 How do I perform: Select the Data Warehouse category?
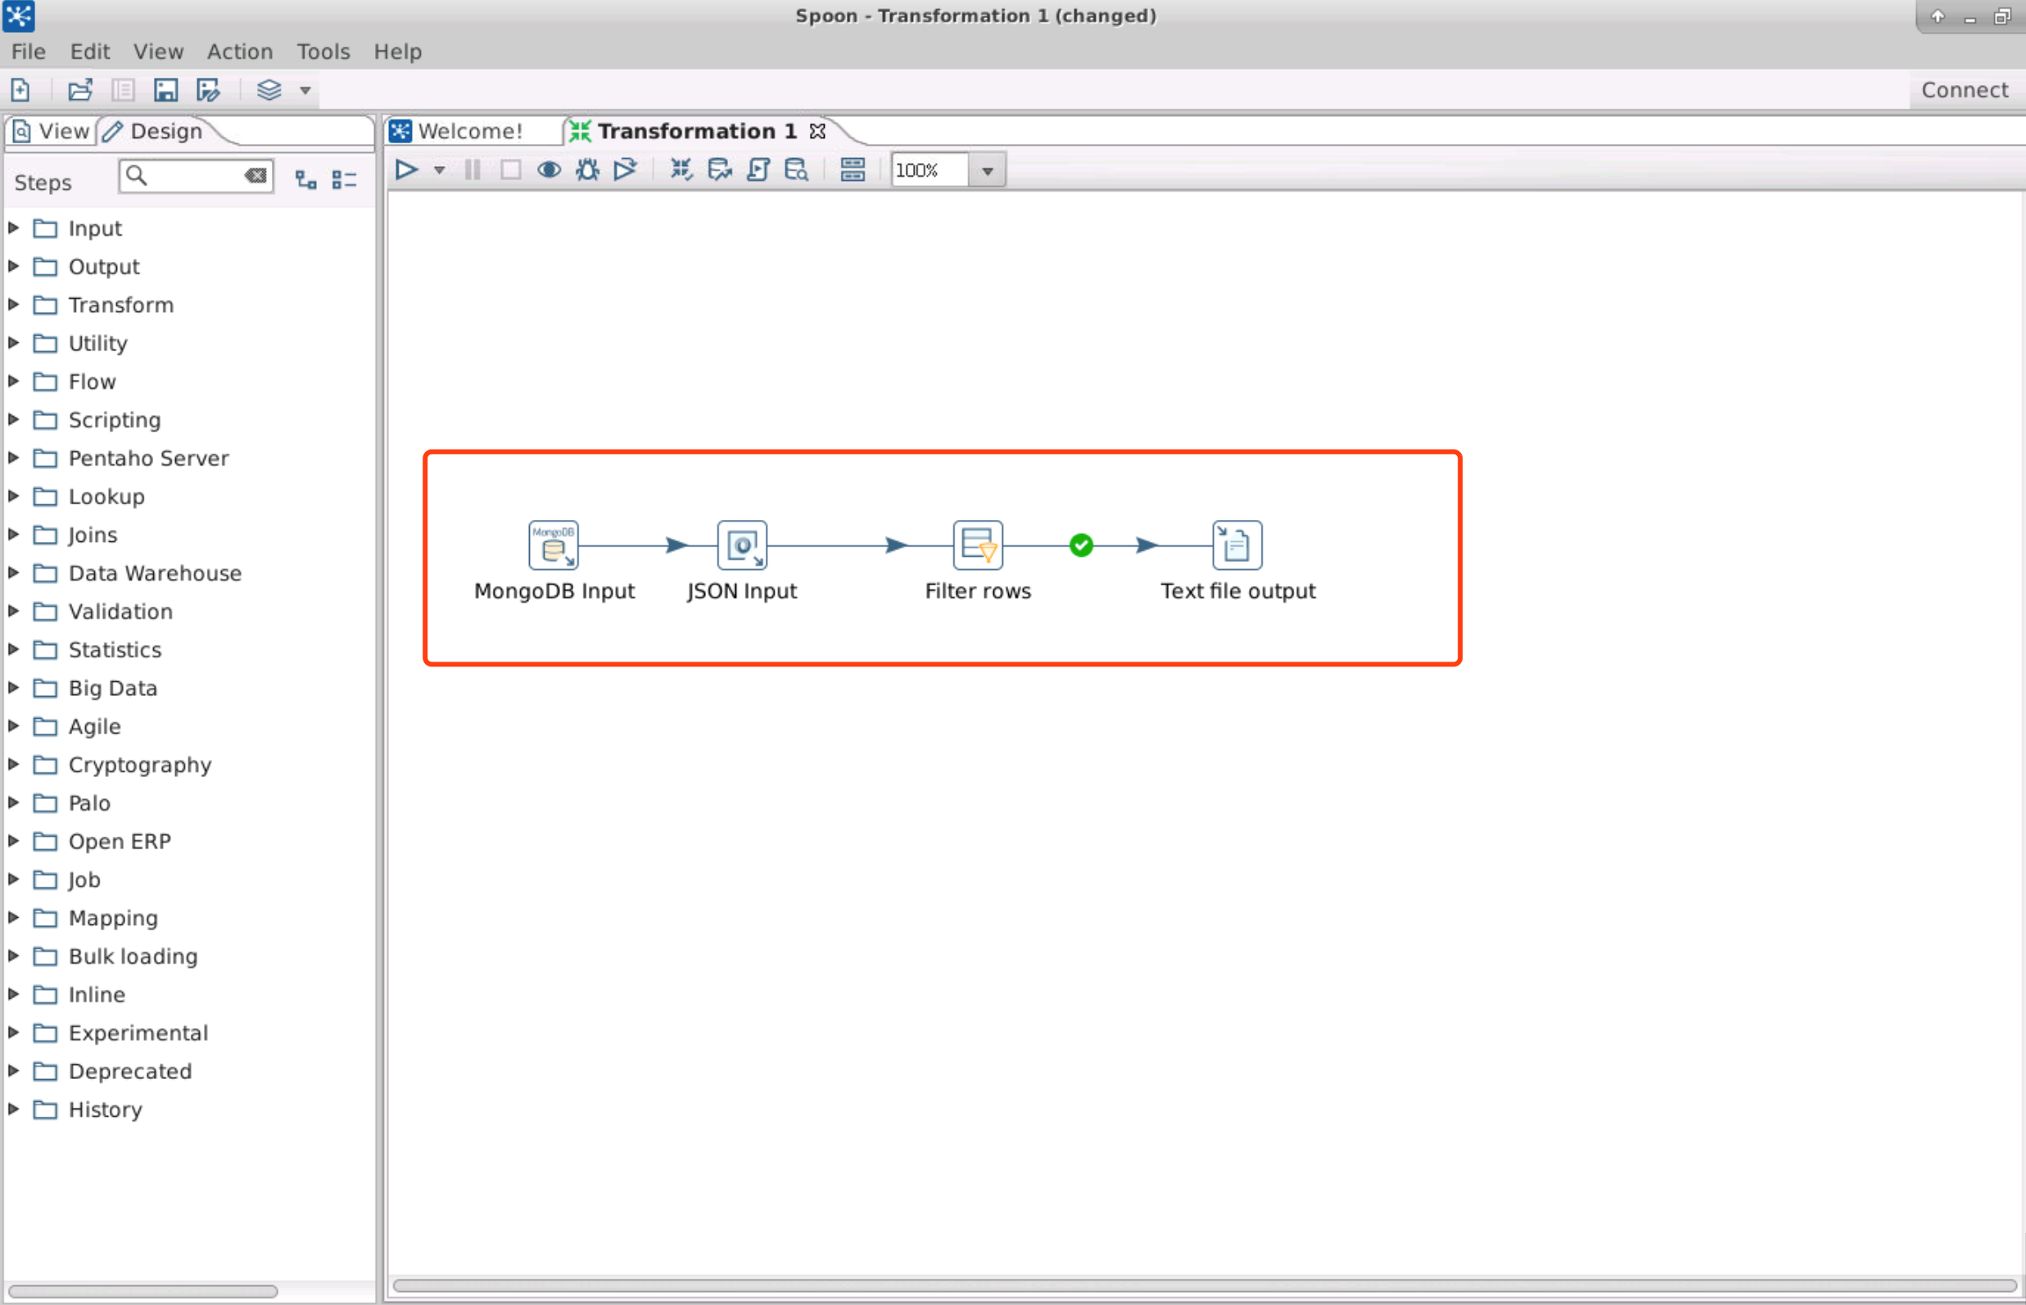pos(155,573)
